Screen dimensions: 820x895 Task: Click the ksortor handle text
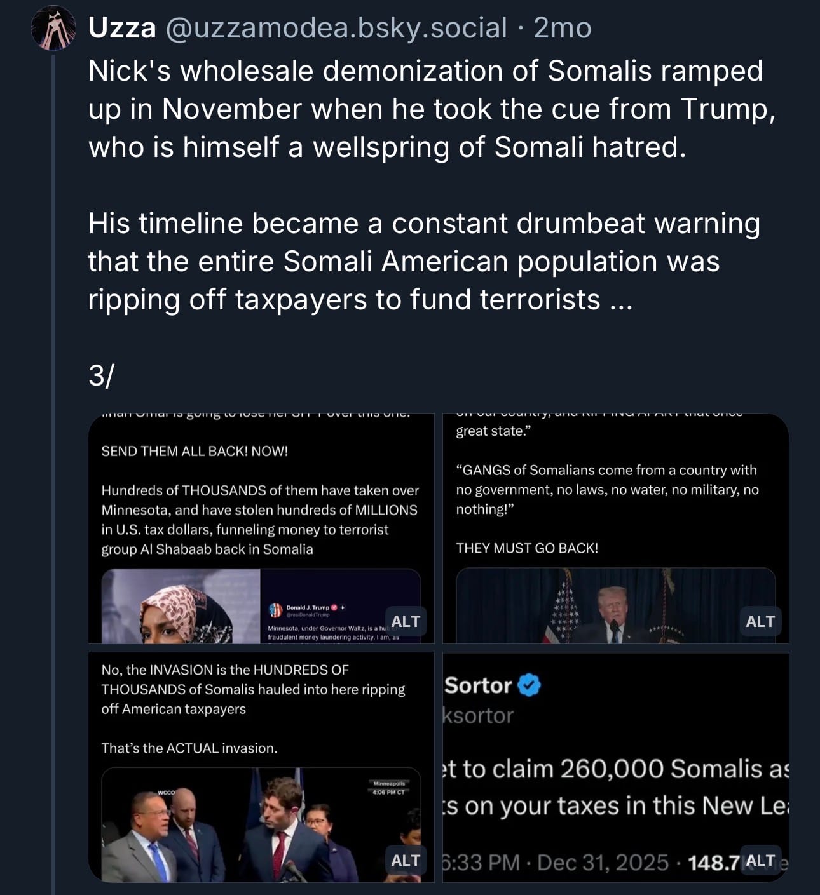[x=478, y=715]
